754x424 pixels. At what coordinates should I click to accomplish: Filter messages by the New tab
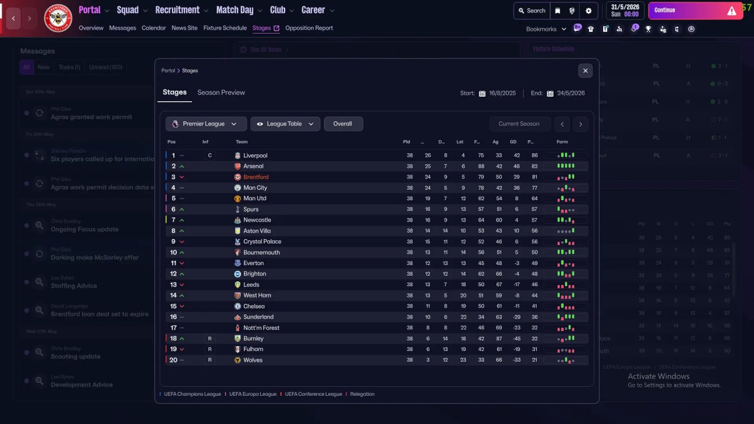[x=44, y=67]
